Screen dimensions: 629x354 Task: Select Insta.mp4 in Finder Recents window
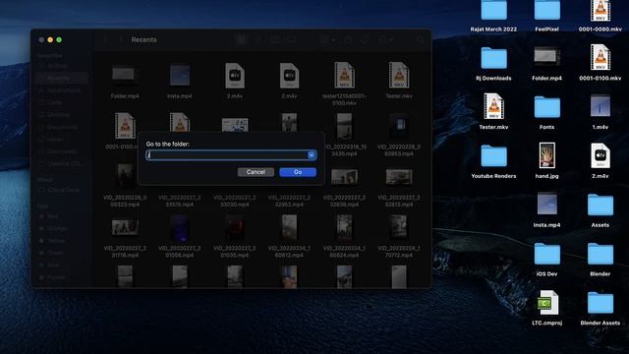(x=179, y=82)
